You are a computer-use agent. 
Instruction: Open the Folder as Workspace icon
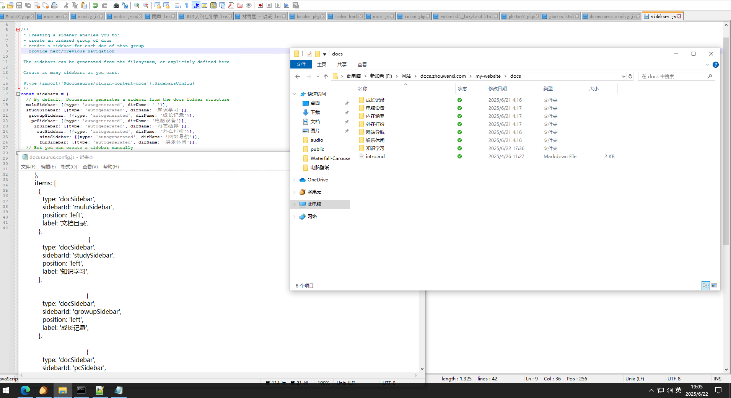239,5
